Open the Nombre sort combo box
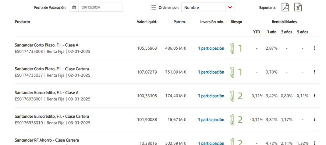 208,7
